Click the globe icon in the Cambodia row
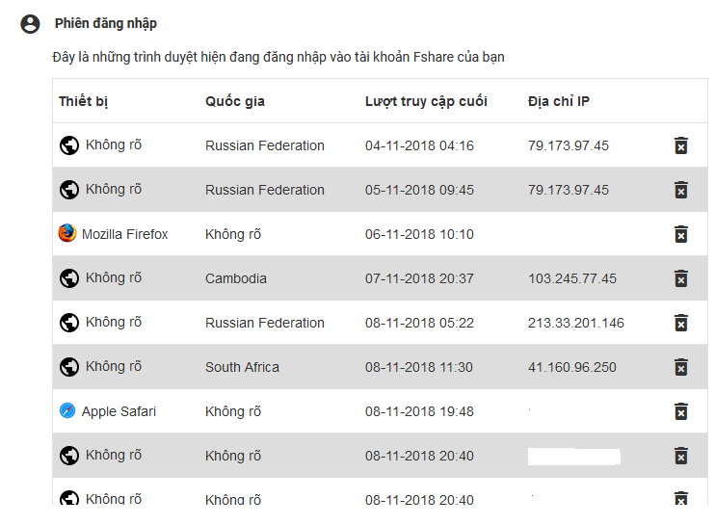715x525 pixels. 69,278
